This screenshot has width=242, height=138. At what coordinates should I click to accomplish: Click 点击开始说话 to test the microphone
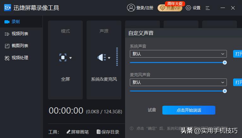click(189, 110)
